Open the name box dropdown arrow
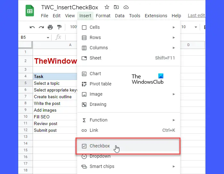 click(48, 37)
